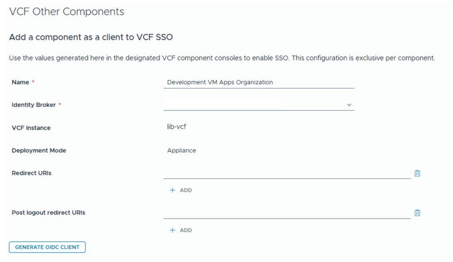This screenshot has height=262, width=453.
Task: Click the Redirect URIs label
Action: click(x=31, y=173)
